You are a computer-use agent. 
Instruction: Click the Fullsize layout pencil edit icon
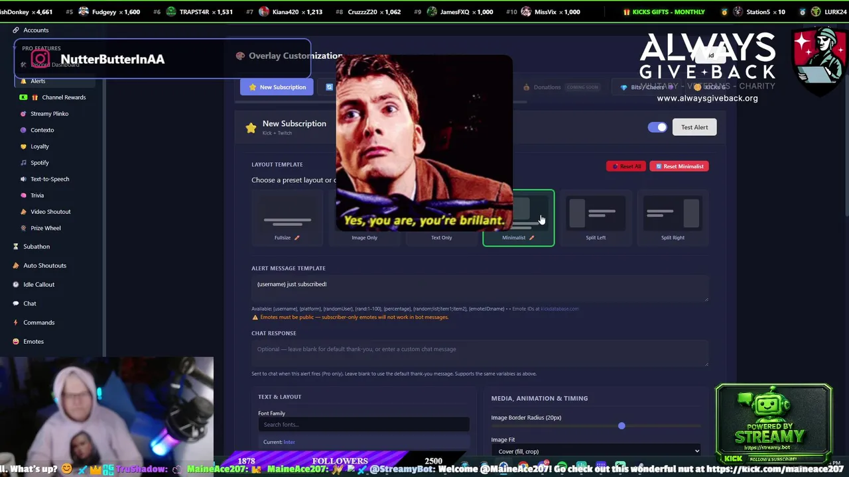296,238
